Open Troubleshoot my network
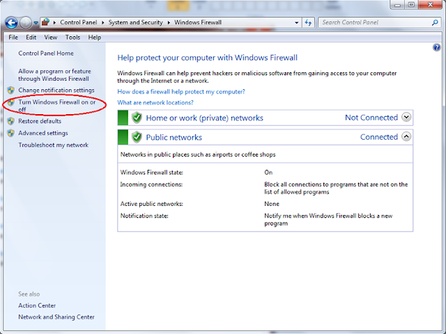Image resolution: width=446 pixels, height=334 pixels. (53, 145)
